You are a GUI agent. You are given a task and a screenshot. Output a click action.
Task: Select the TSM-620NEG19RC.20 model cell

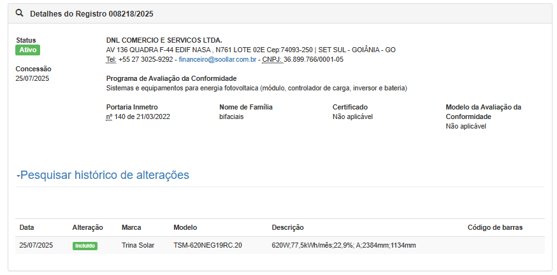(207, 245)
